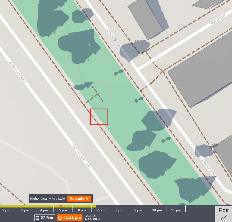Choose 11 pm on the timeline
The image size is (232, 222).
coord(176,210)
